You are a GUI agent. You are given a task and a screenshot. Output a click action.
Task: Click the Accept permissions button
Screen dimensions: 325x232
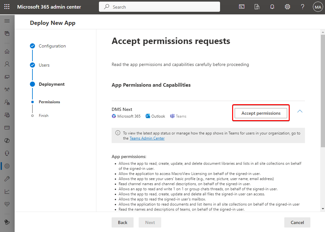click(260, 113)
